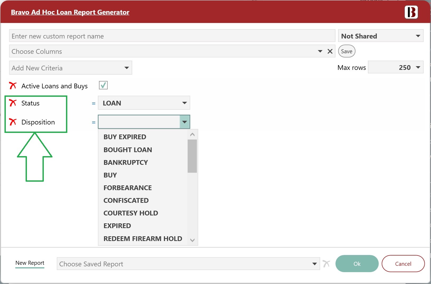Clear chosen columns with the X icon
The image size is (431, 284).
330,51
